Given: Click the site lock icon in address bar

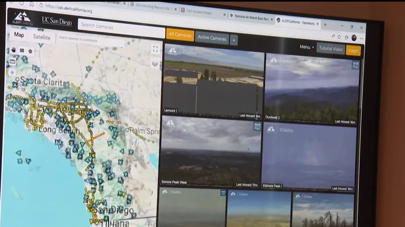Looking at the screenshot, I should [x=41, y=5].
